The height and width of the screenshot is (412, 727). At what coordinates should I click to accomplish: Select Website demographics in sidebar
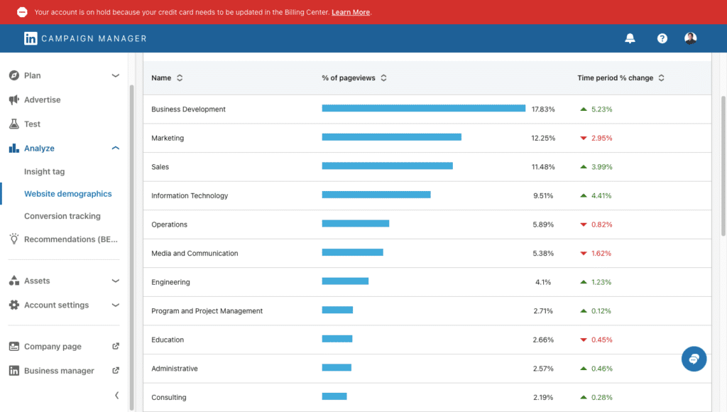(67, 194)
